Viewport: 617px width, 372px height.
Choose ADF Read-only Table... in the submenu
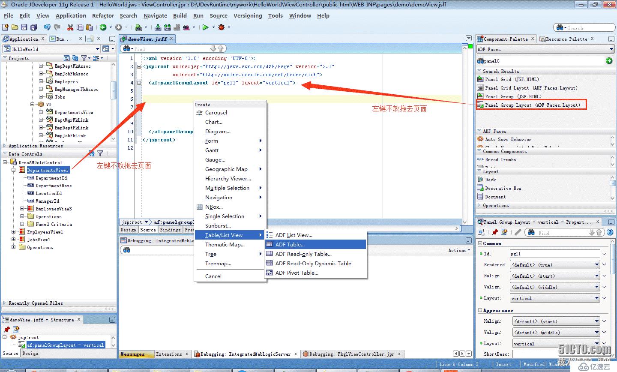316,254
